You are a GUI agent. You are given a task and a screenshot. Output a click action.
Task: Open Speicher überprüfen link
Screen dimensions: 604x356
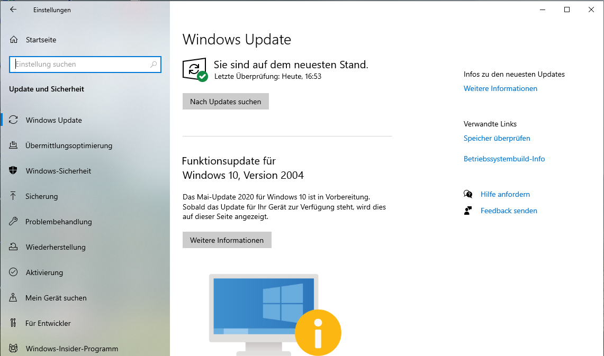(497, 138)
